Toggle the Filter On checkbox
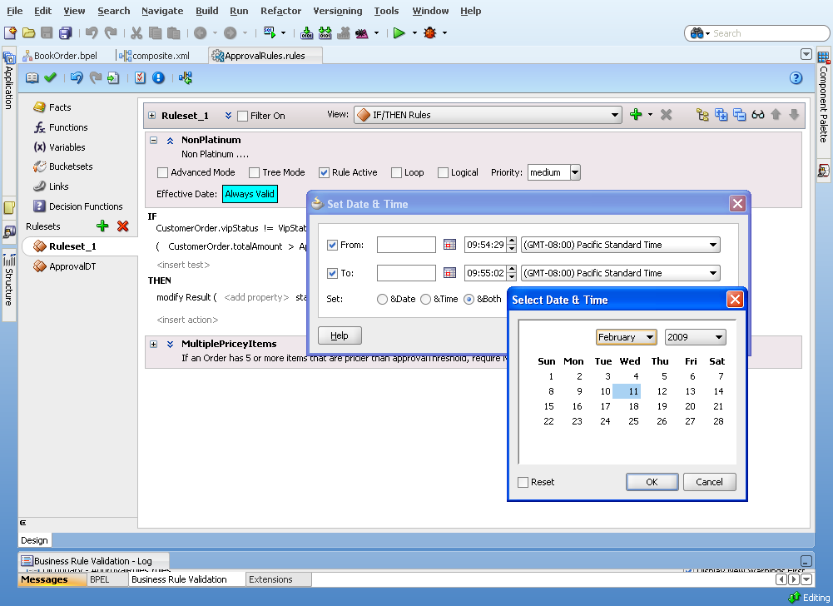The width and height of the screenshot is (833, 606). coord(242,116)
